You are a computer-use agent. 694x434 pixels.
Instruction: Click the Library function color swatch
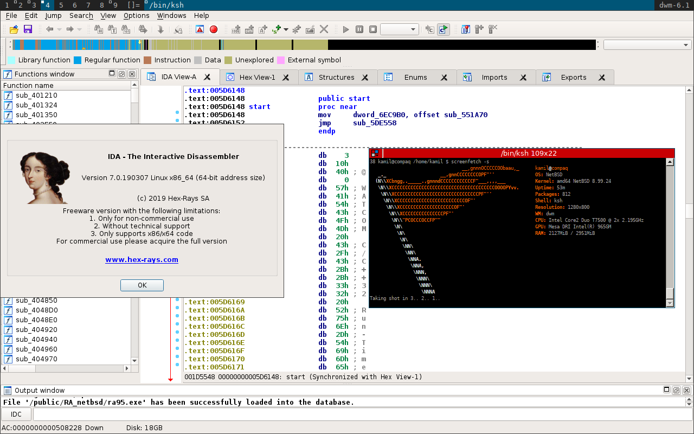tap(11, 60)
